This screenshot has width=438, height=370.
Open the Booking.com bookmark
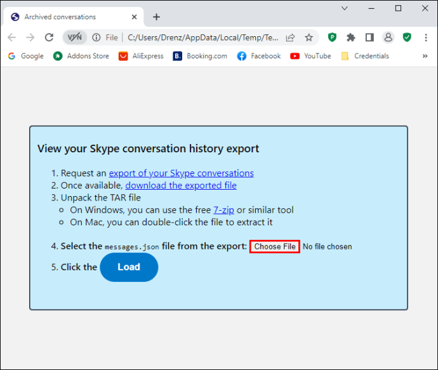coord(200,56)
